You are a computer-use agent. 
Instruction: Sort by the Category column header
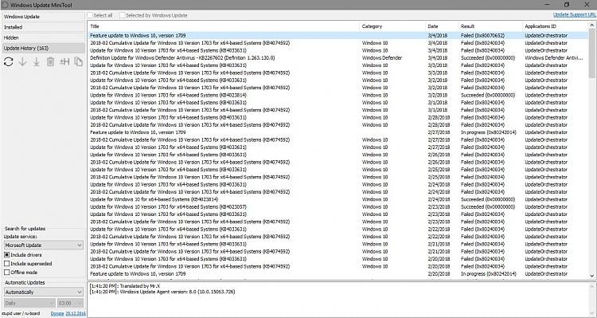click(392, 26)
